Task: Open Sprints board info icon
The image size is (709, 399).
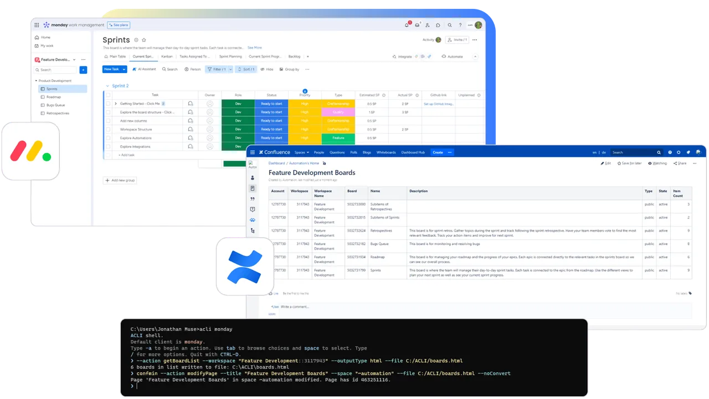Action: tap(136, 40)
